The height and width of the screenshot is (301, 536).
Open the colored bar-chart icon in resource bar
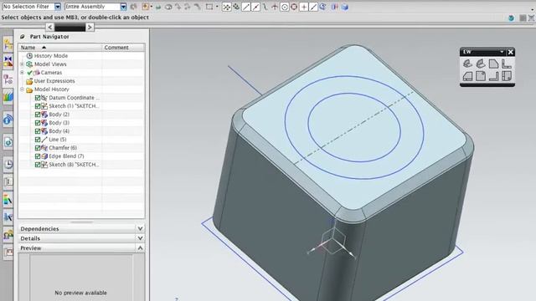8,97
